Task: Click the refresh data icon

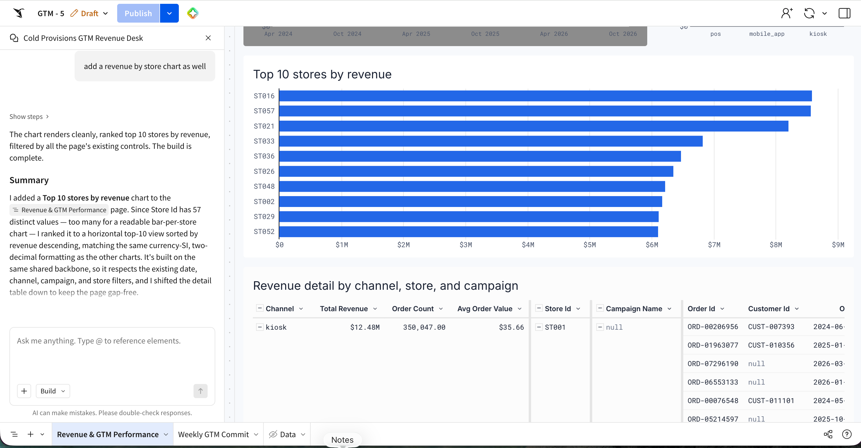Action: pyautogui.click(x=809, y=14)
